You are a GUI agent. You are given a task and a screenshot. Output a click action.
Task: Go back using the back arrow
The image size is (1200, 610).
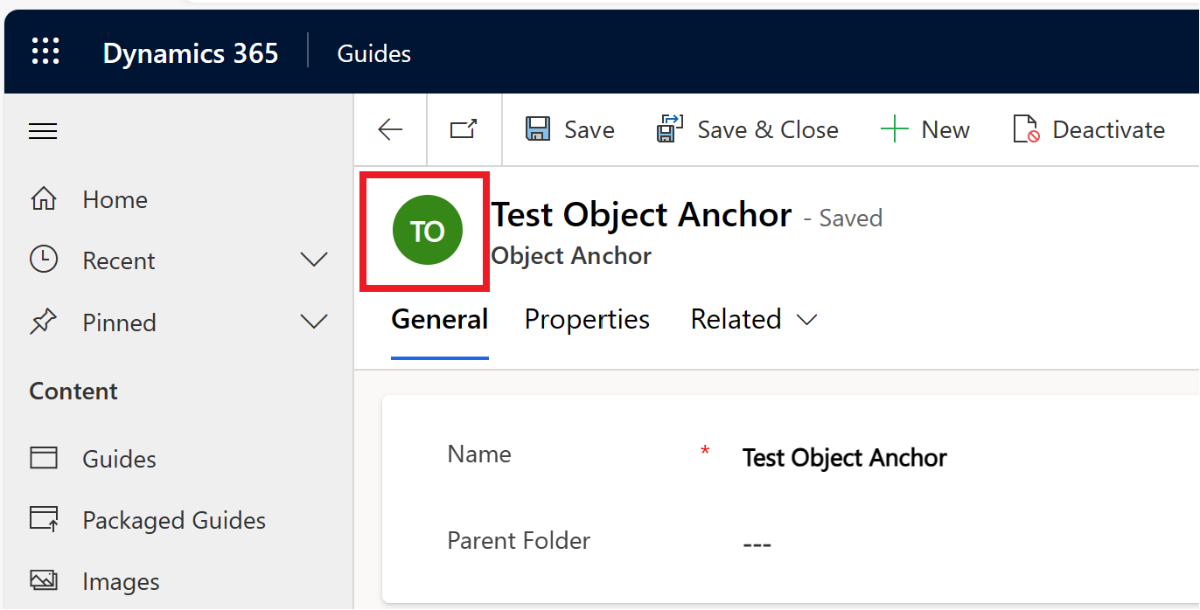(390, 130)
